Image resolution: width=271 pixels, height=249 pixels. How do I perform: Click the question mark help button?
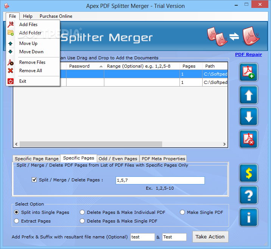coord(249,195)
